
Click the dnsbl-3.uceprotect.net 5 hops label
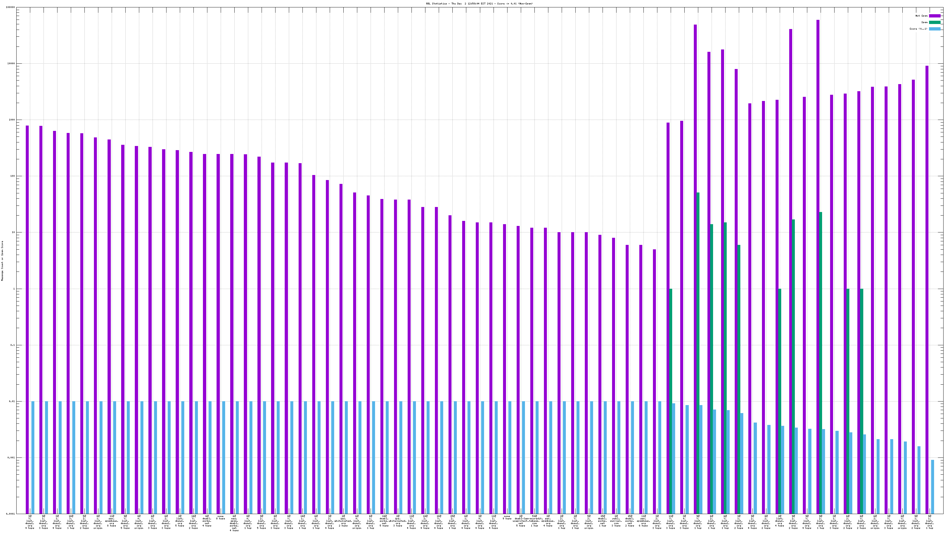[x=521, y=521]
